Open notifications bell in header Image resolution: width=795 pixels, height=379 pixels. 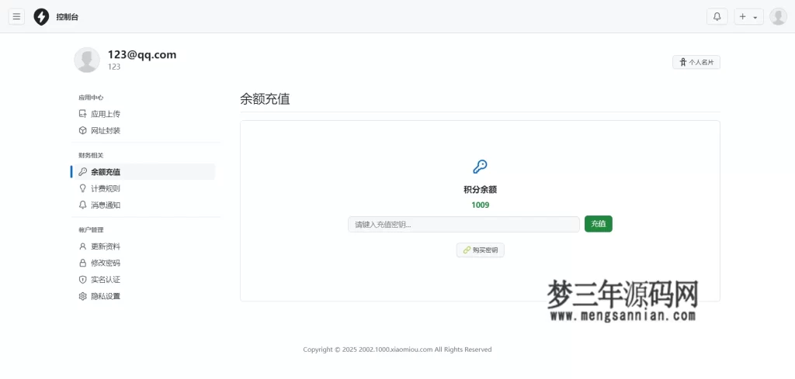click(x=717, y=17)
